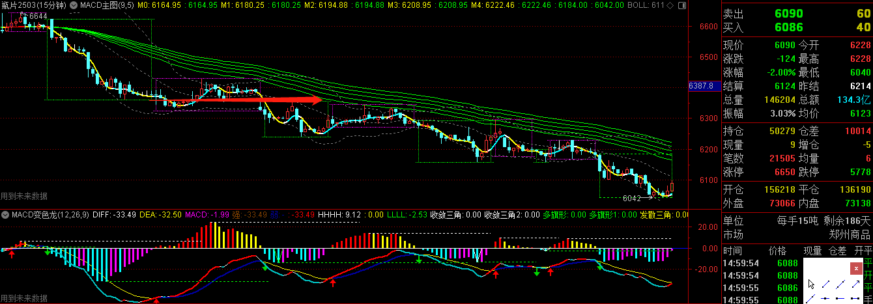Click the 总额 value 134.3亿
This screenshot has width=873, height=304.
click(x=855, y=100)
